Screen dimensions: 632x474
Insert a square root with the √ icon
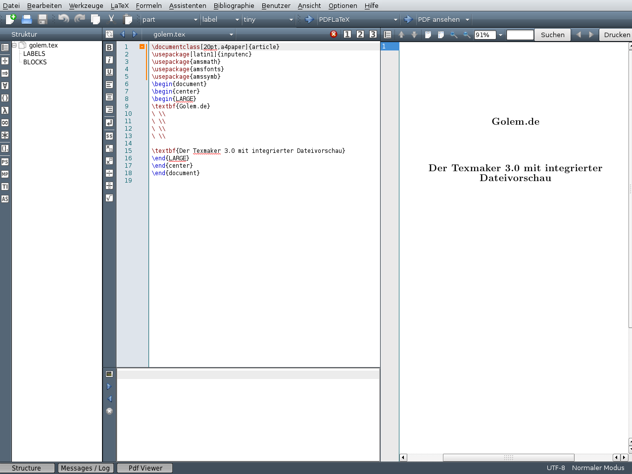(x=109, y=198)
